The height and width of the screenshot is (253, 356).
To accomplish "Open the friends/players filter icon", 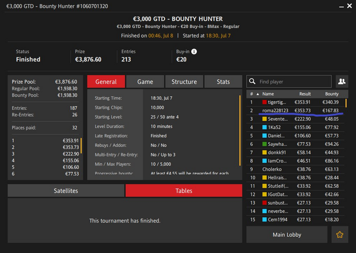I will point(342,81).
